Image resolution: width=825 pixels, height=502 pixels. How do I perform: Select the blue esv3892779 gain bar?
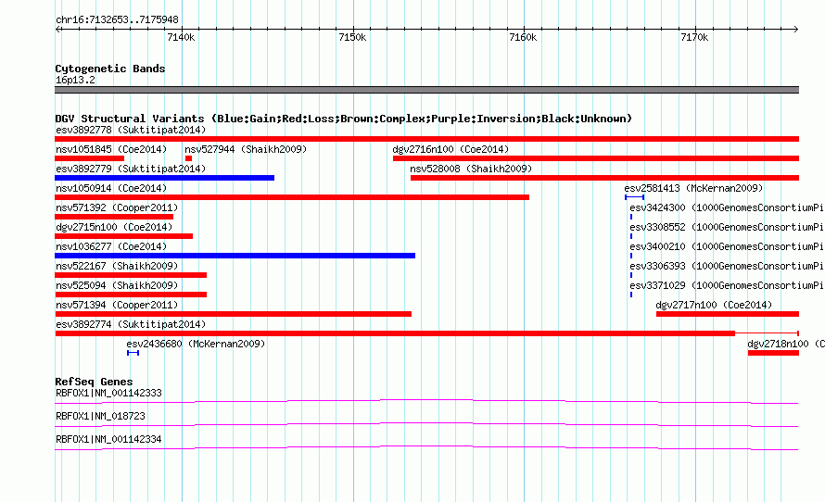pyautogui.click(x=165, y=178)
